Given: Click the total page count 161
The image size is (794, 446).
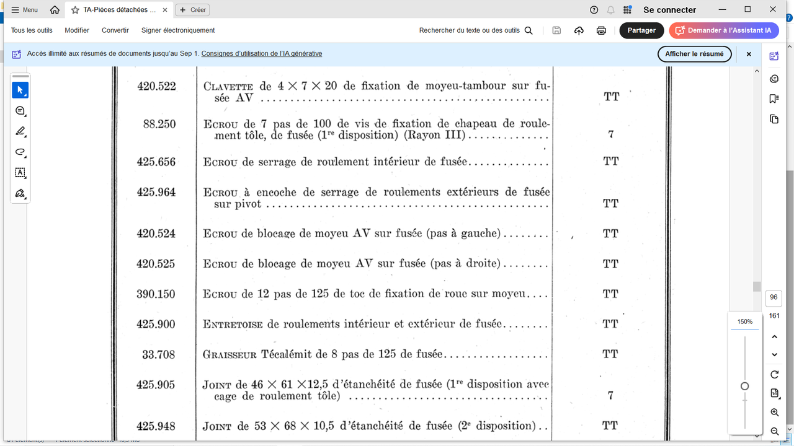Looking at the screenshot, I should click(774, 316).
